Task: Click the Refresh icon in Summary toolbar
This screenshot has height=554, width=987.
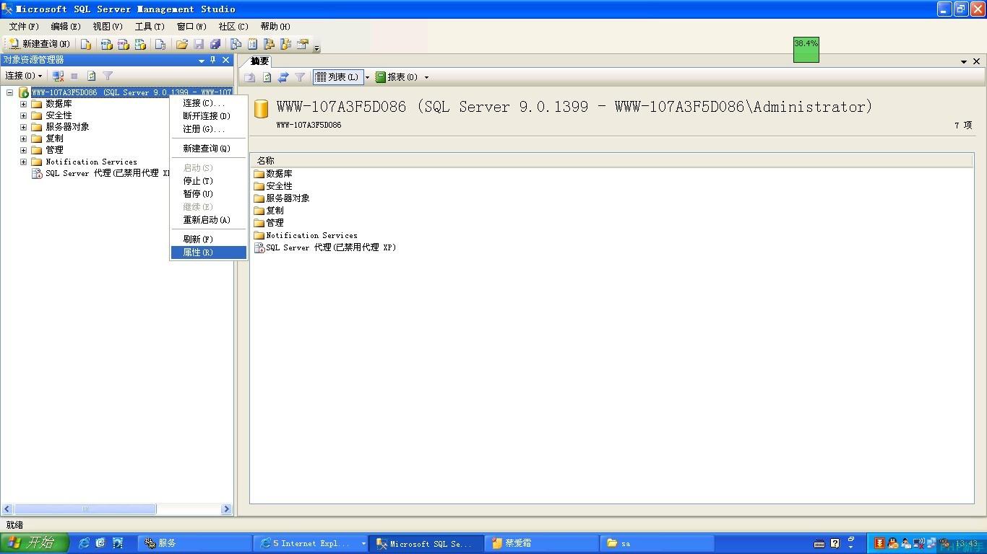Action: (x=267, y=77)
